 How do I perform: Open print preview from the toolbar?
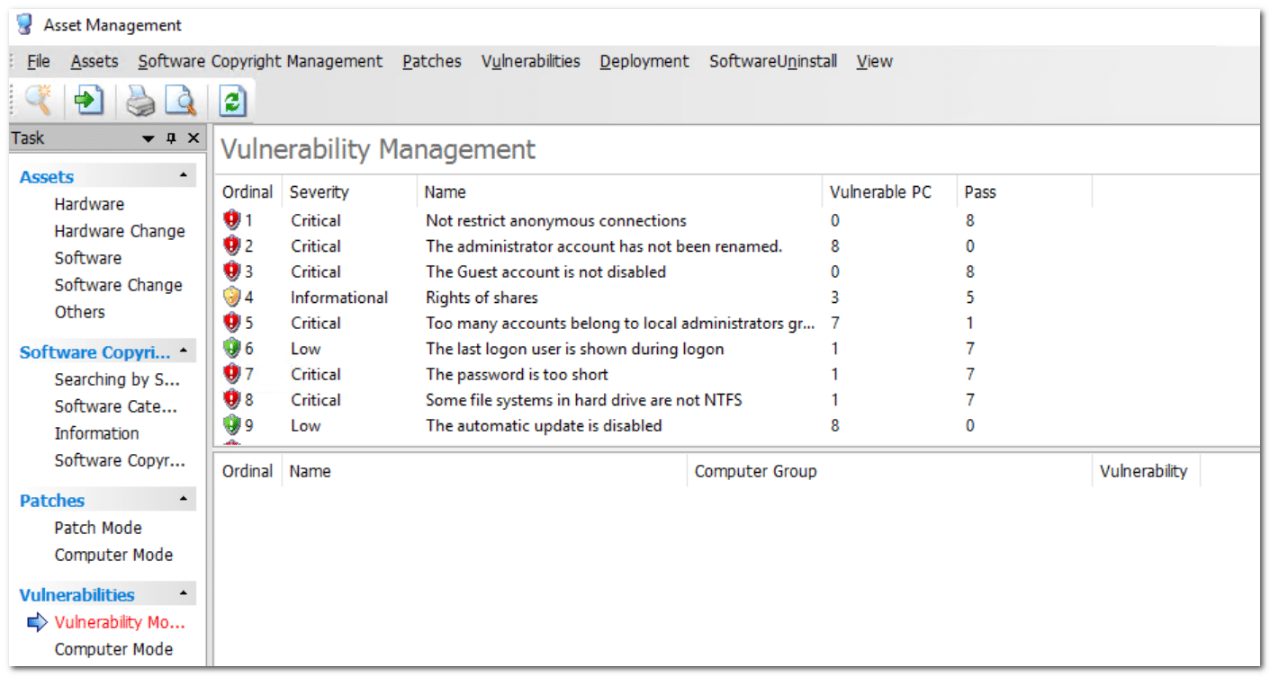pos(181,102)
